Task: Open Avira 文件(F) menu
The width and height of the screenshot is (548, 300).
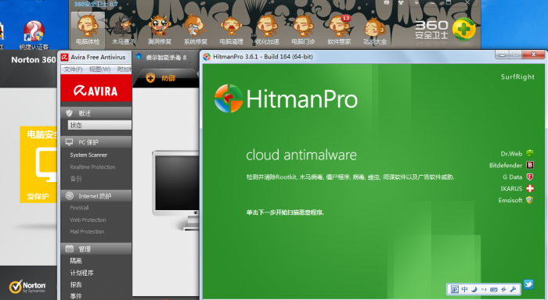Action: tap(73, 70)
